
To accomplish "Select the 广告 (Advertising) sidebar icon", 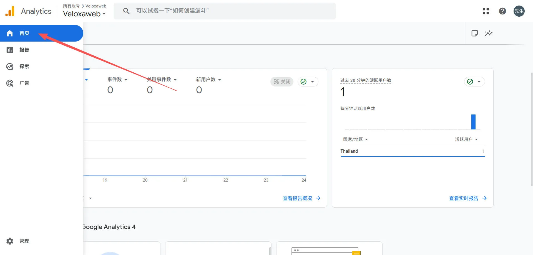I will click(10, 83).
